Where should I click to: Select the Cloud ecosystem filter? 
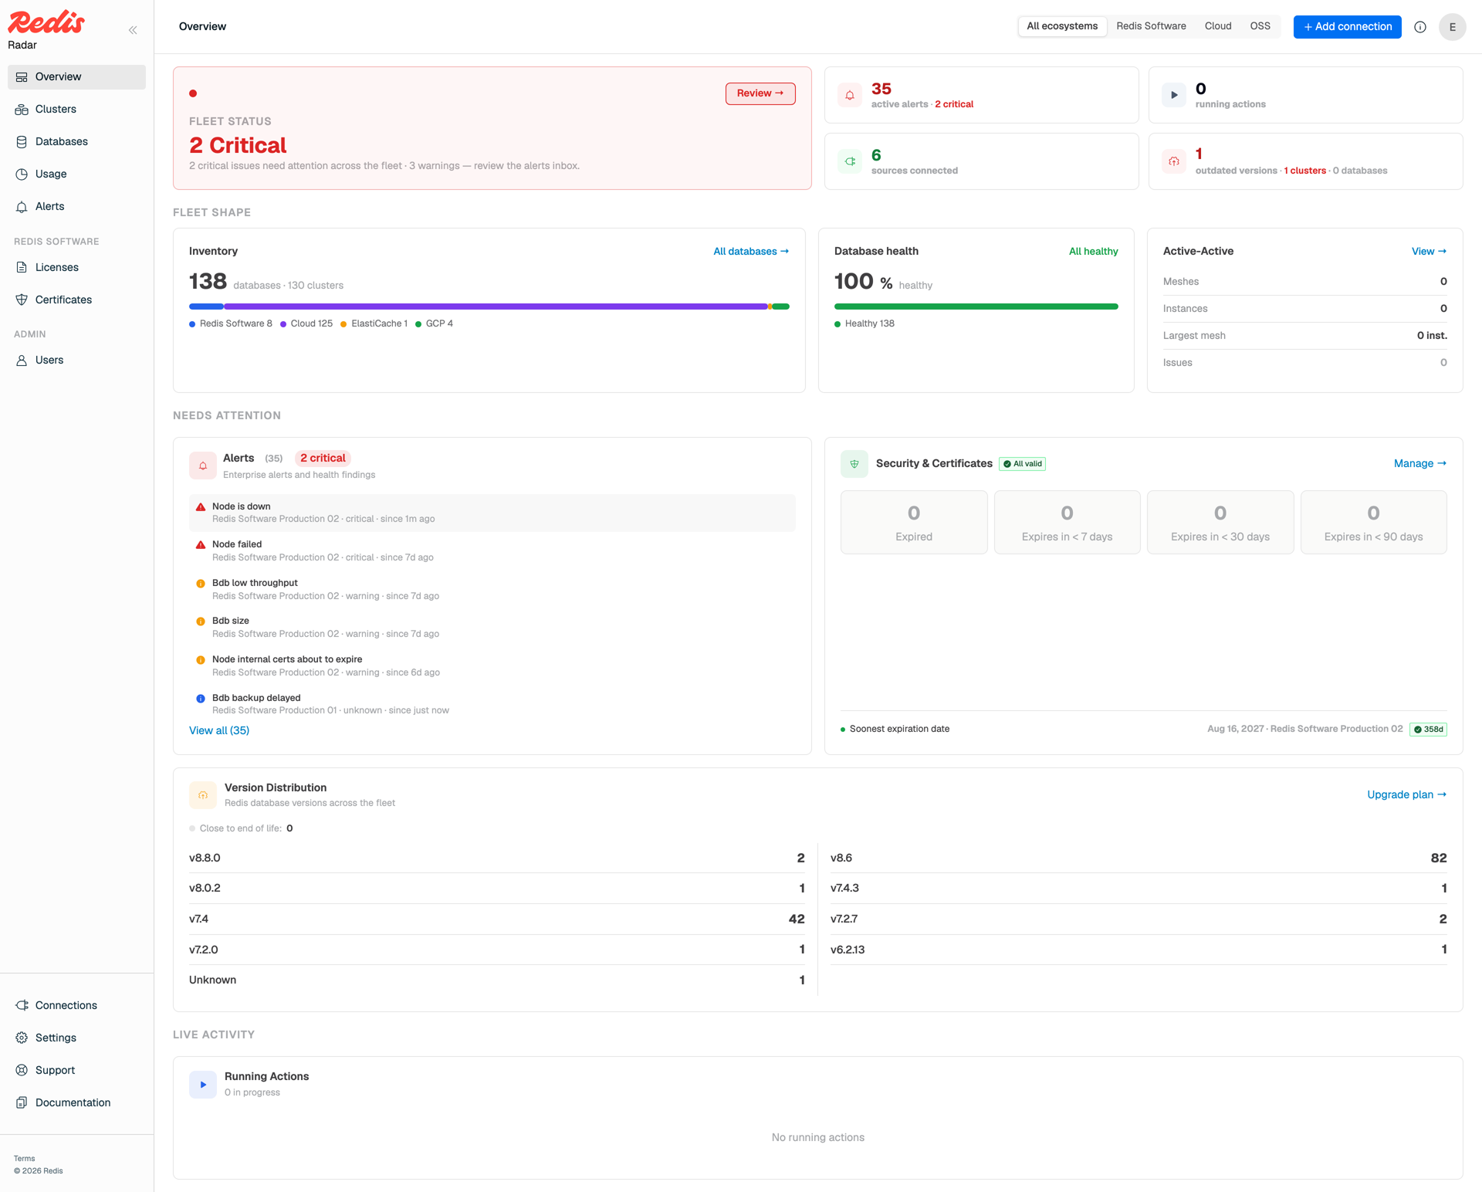1218,26
